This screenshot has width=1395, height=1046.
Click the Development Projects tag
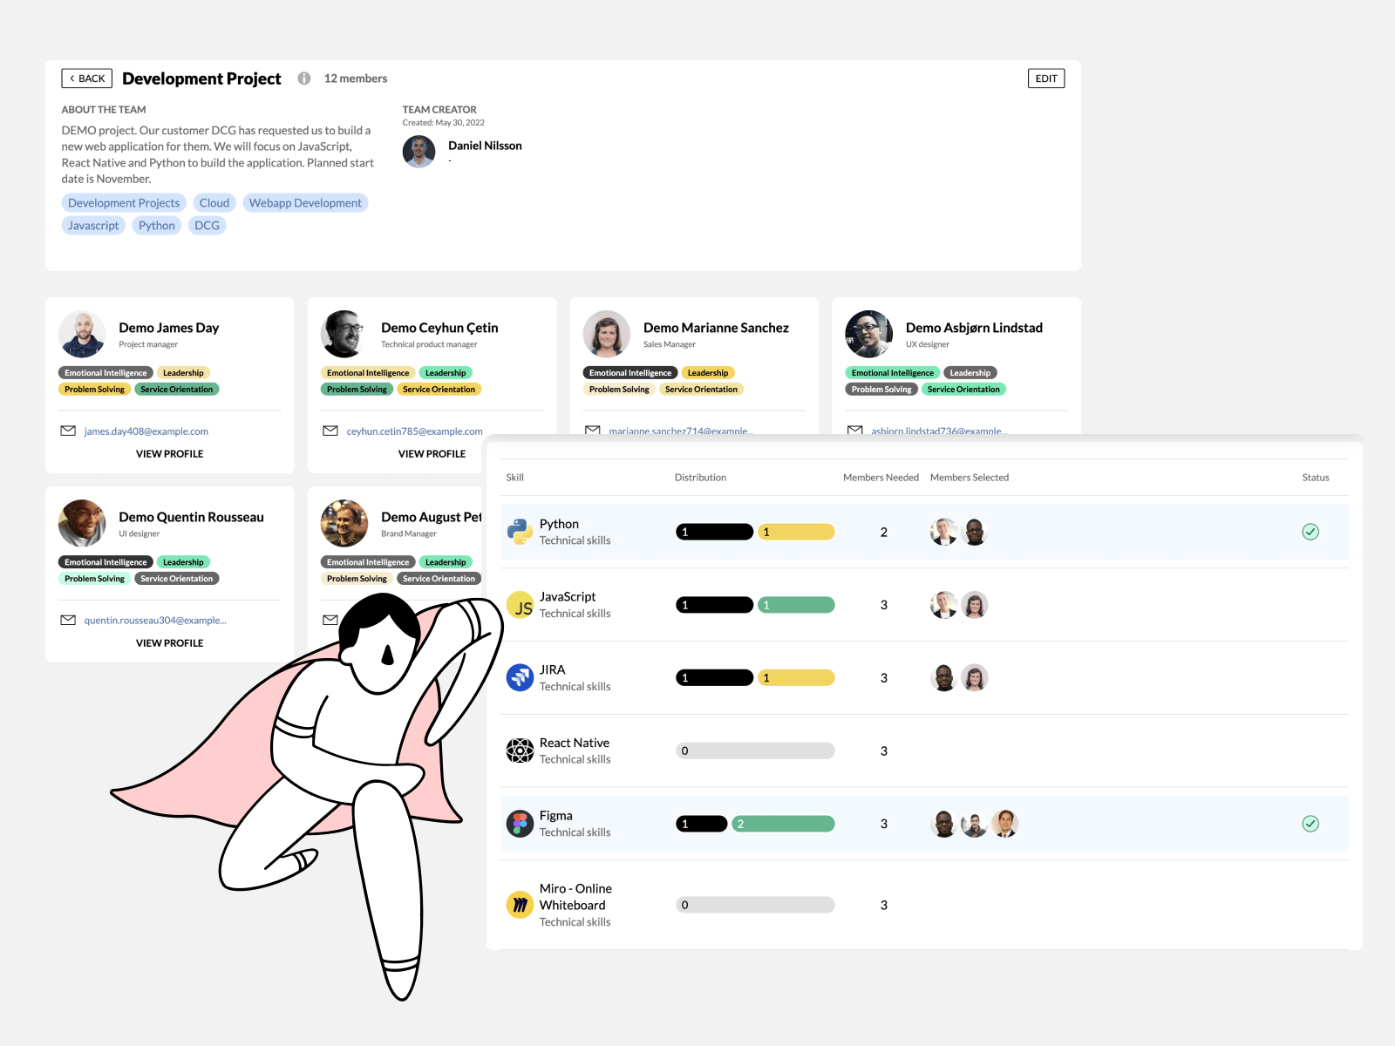pyautogui.click(x=124, y=203)
